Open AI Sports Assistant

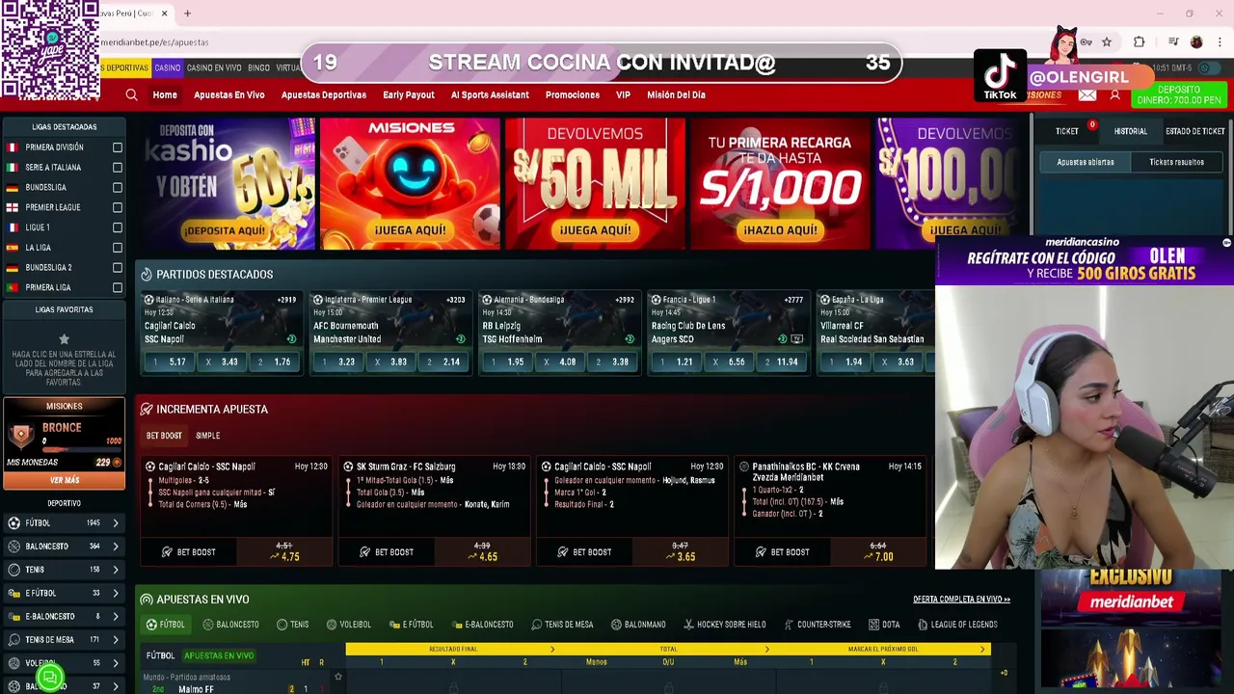(x=490, y=94)
